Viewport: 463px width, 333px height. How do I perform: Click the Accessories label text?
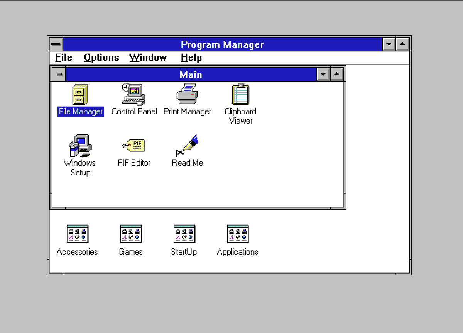(x=77, y=252)
